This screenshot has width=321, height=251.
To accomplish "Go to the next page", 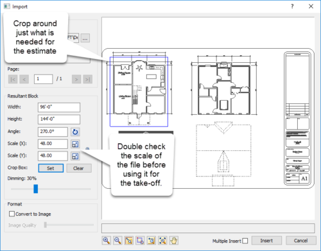I will tap(76, 80).
